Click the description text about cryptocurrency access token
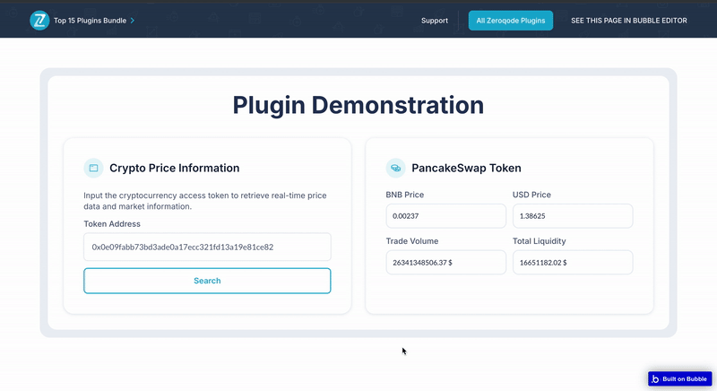 pyautogui.click(x=205, y=201)
